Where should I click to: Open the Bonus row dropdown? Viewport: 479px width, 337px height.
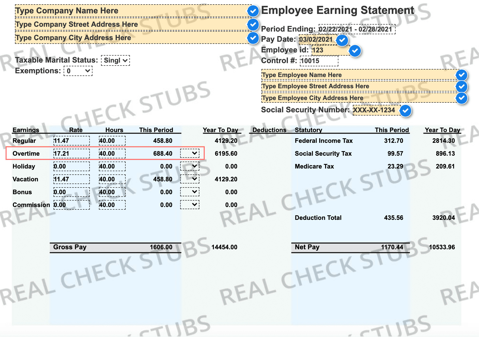pyautogui.click(x=190, y=192)
